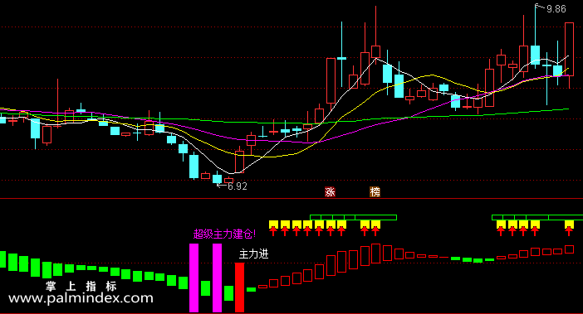Click the second magenta bar in indicator panel
The height and width of the screenshot is (314, 583).
pyautogui.click(x=217, y=278)
